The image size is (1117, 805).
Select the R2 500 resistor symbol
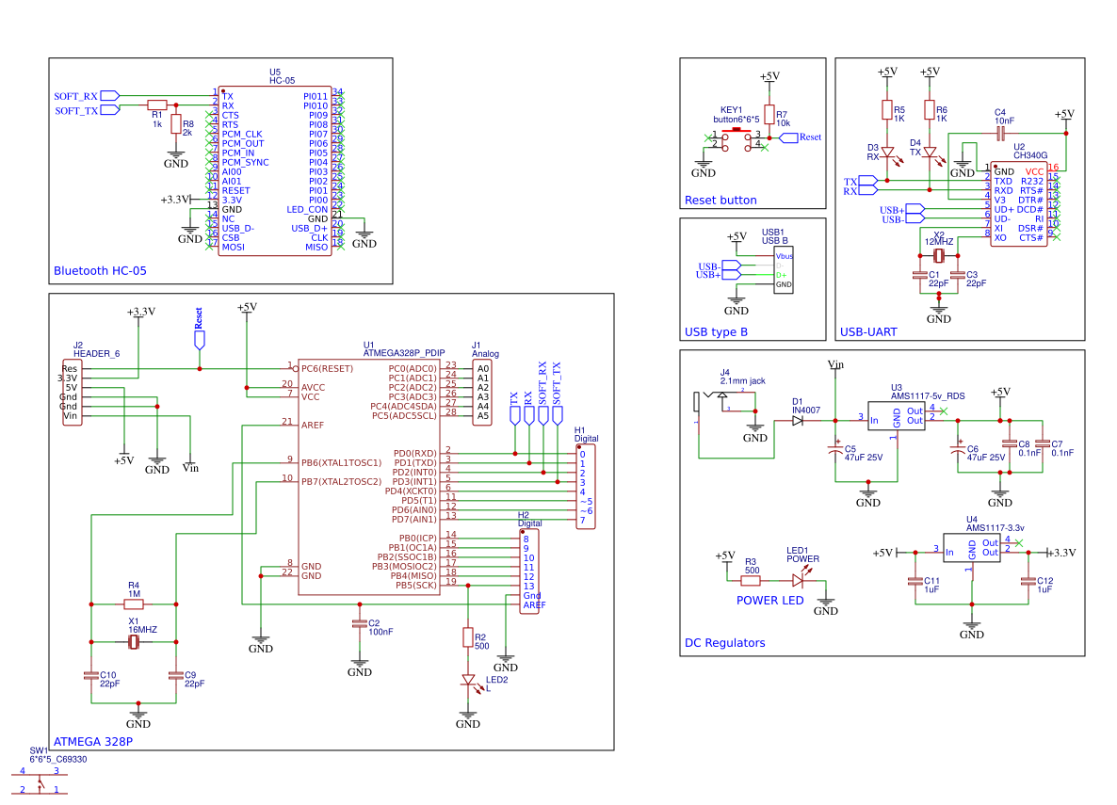[x=468, y=637]
